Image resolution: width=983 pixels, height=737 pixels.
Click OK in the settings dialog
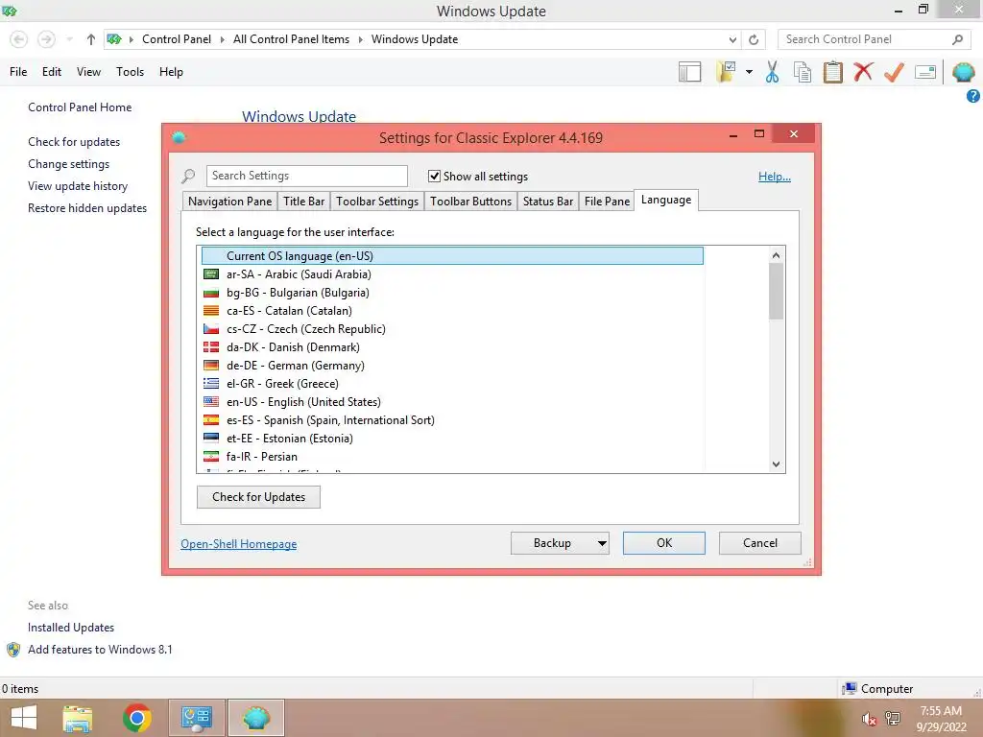[x=664, y=543]
